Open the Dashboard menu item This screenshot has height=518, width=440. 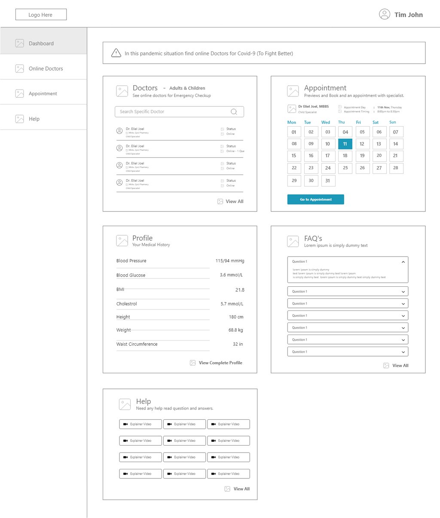point(43,41)
